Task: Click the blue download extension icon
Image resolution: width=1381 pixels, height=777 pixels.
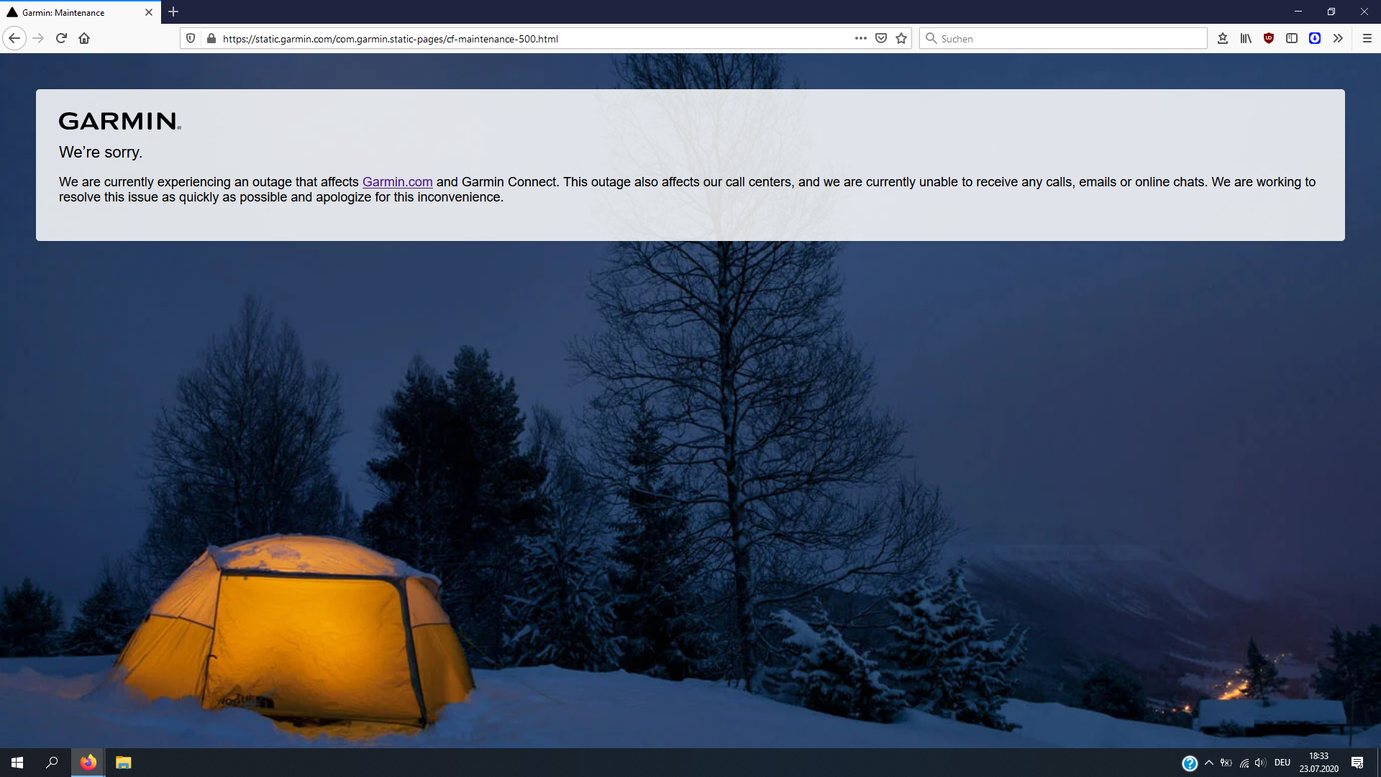Action: point(1315,38)
